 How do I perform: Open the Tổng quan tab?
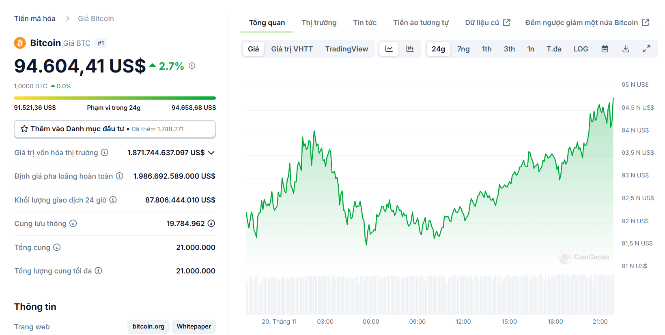pos(267,23)
